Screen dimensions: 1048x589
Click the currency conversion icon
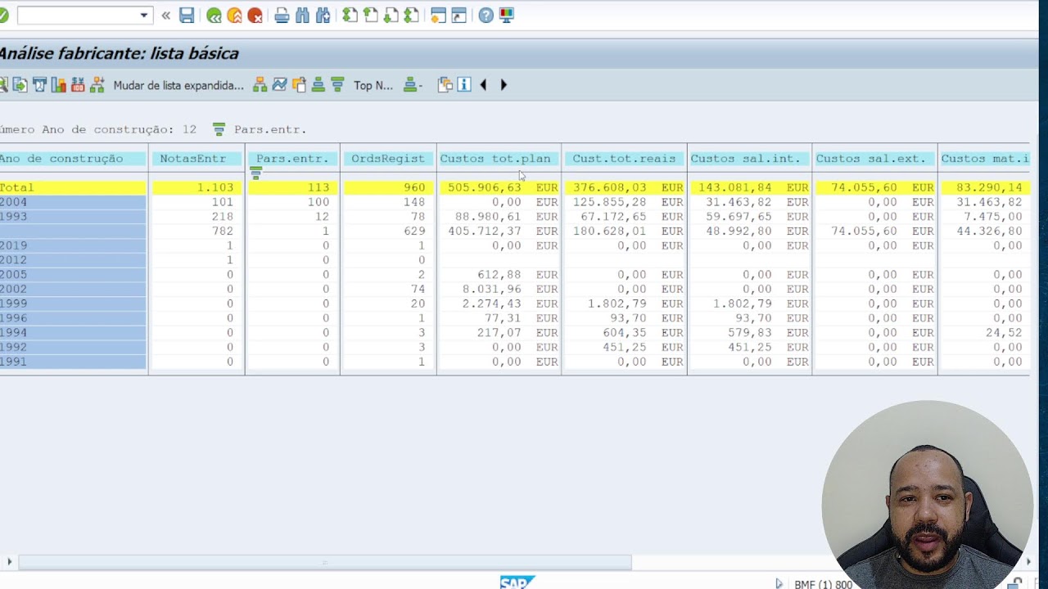[78, 85]
